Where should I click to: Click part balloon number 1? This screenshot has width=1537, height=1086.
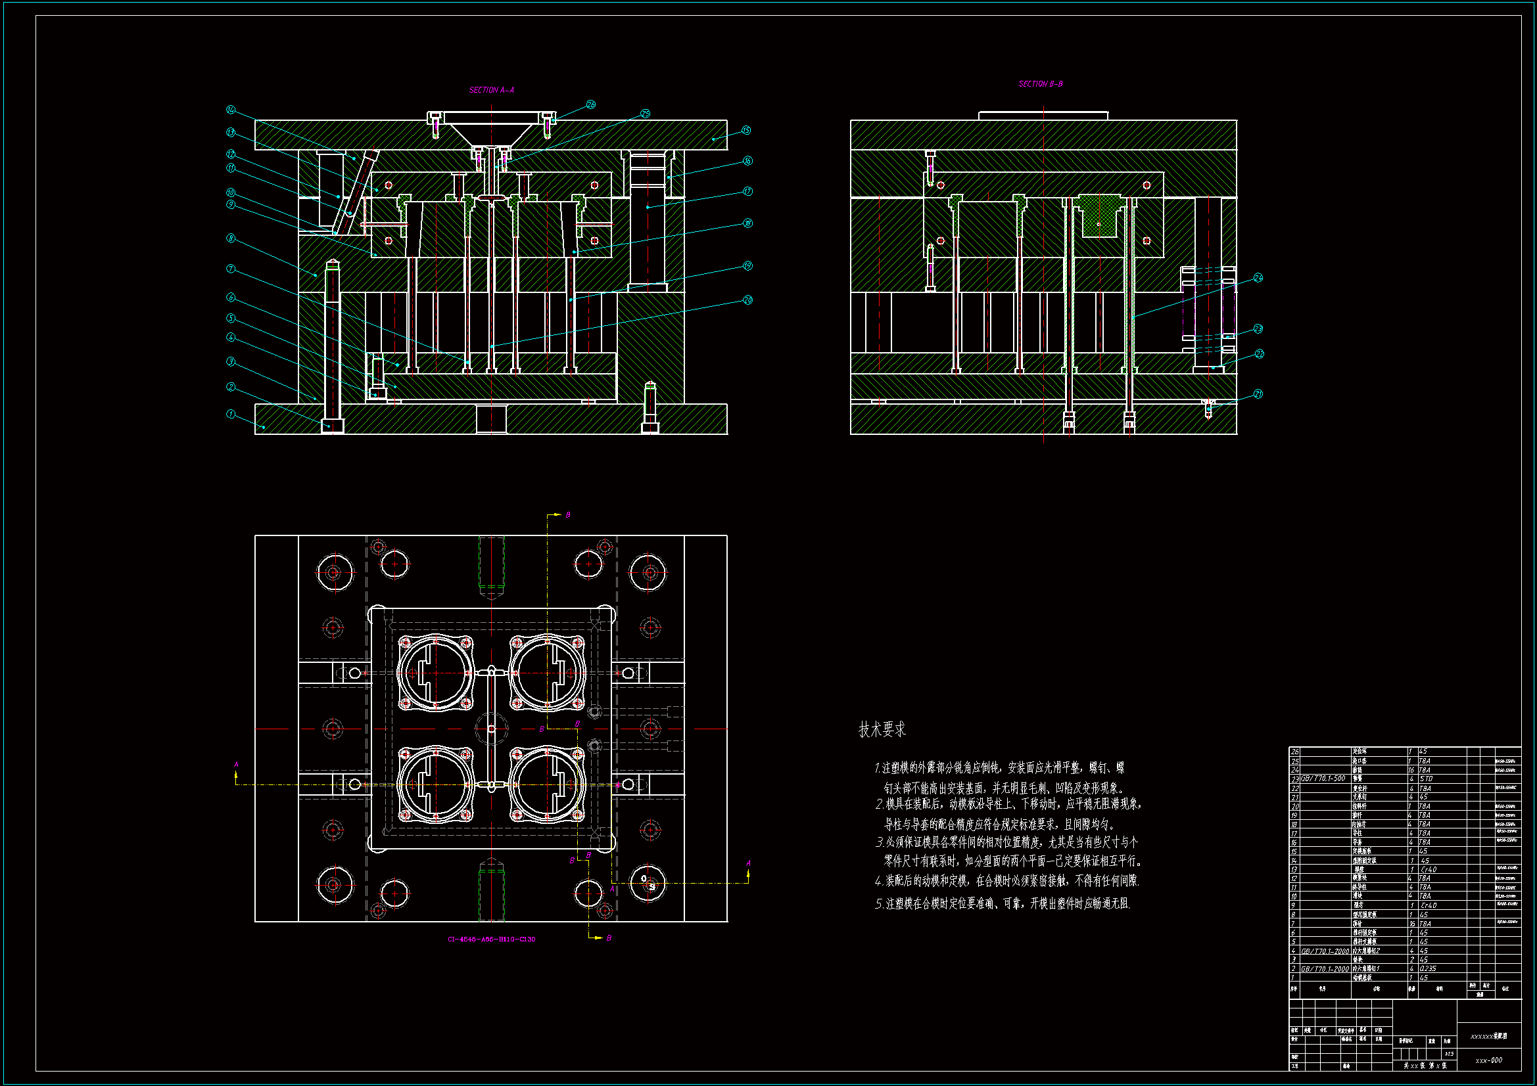tap(231, 414)
